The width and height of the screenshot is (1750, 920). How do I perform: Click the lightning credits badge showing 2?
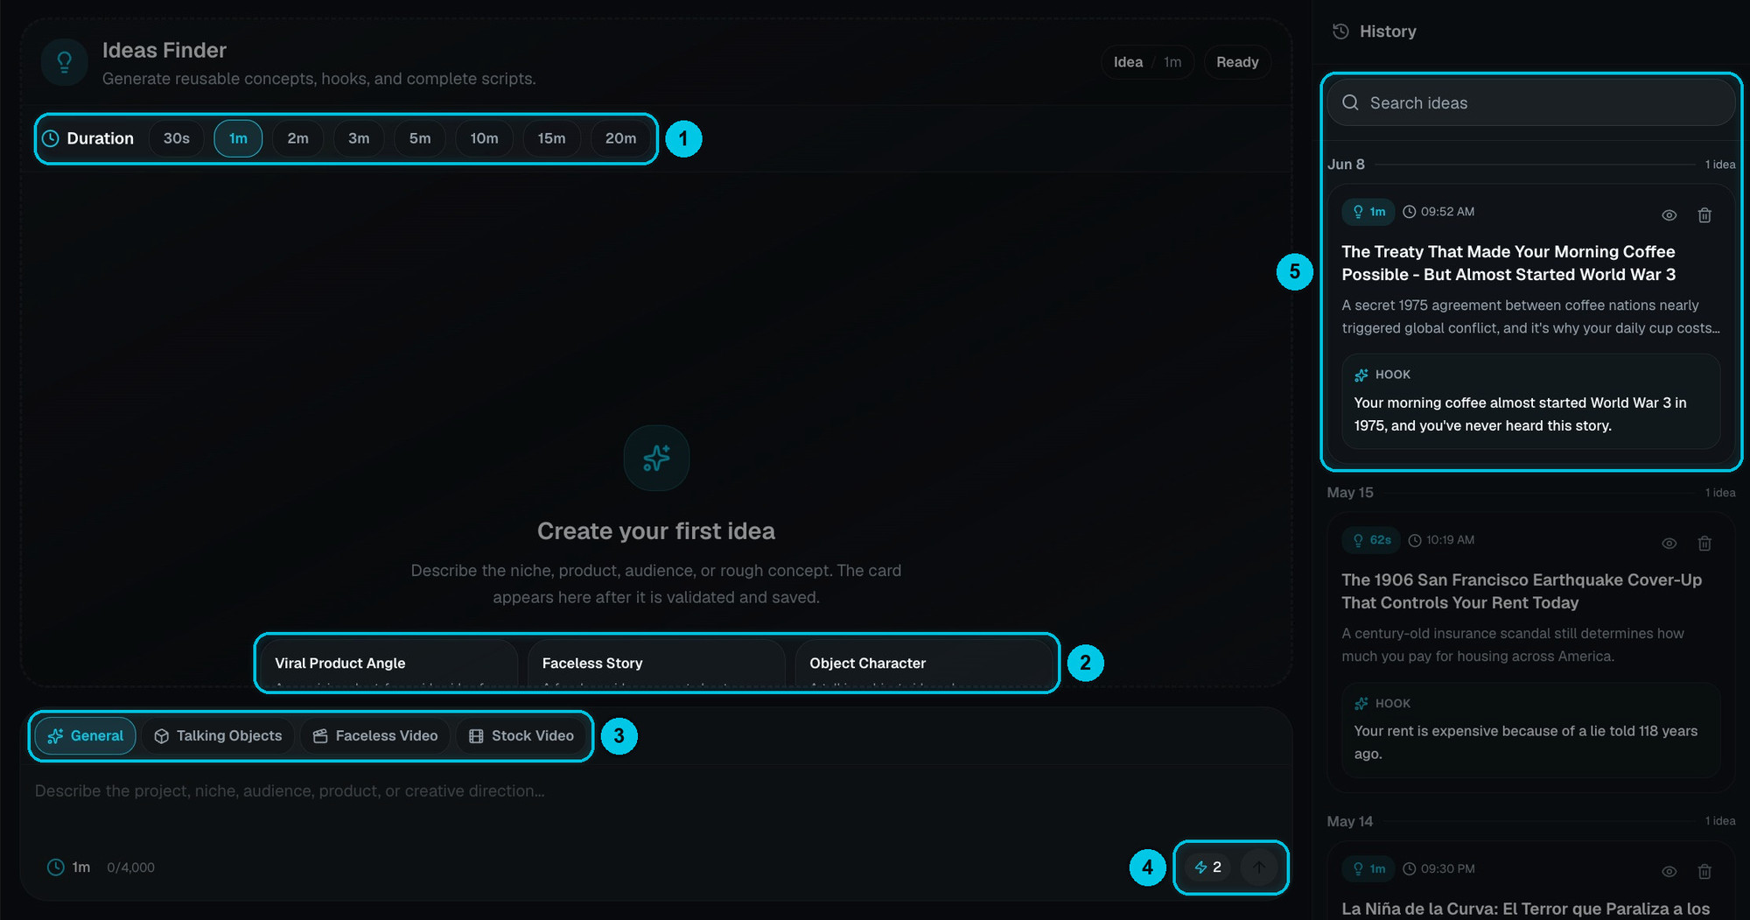pyautogui.click(x=1208, y=867)
